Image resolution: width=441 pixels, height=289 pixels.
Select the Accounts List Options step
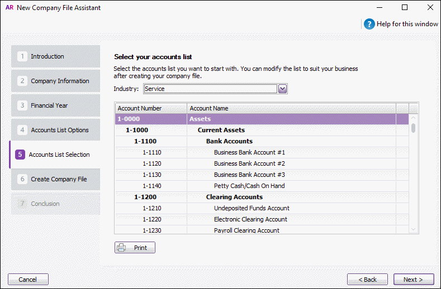(55, 130)
